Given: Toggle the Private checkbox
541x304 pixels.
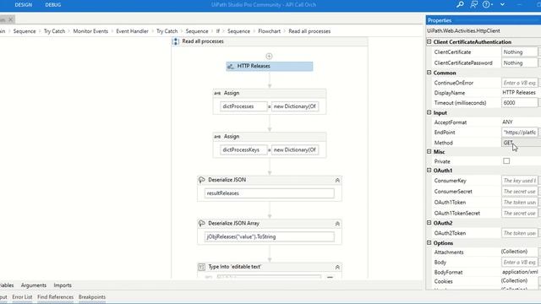Looking at the screenshot, I should 506,161.
